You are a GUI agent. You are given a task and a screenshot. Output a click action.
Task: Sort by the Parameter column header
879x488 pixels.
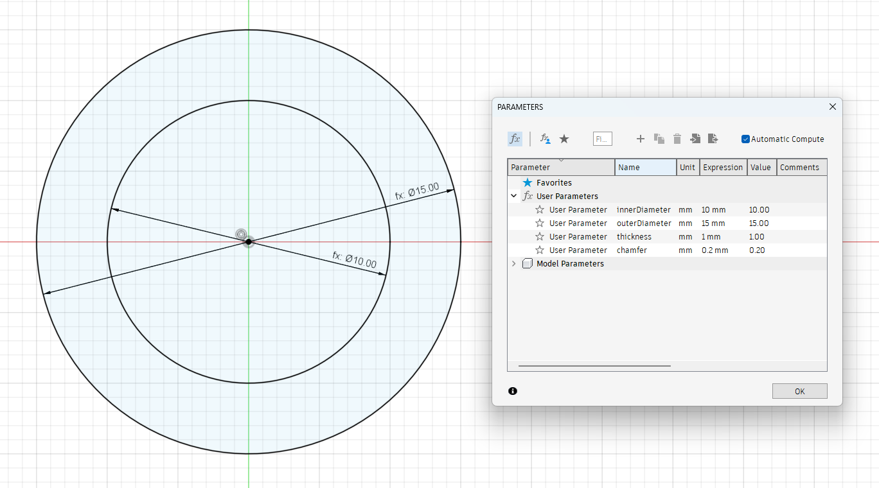(561, 168)
